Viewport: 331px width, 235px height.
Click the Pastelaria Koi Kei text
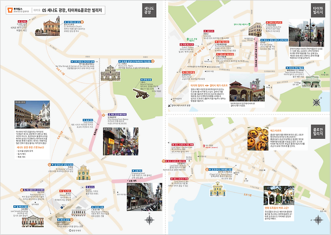pos(37,195)
